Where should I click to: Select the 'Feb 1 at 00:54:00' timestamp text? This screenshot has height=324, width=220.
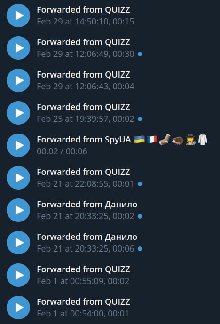pos(70,314)
